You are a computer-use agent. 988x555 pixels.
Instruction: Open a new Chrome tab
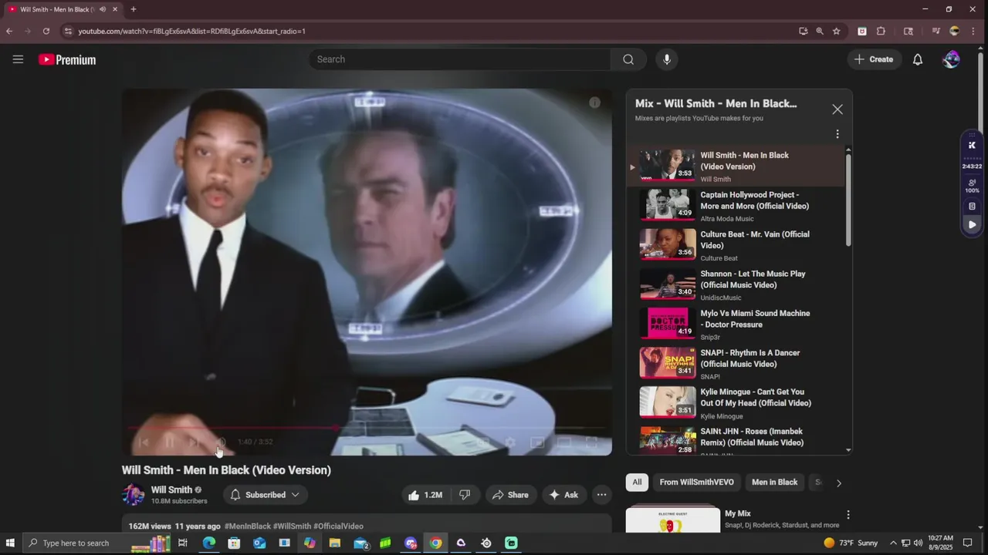tap(134, 9)
